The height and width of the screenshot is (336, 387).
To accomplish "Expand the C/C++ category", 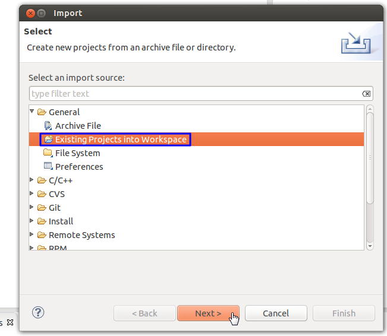I will [32, 180].
